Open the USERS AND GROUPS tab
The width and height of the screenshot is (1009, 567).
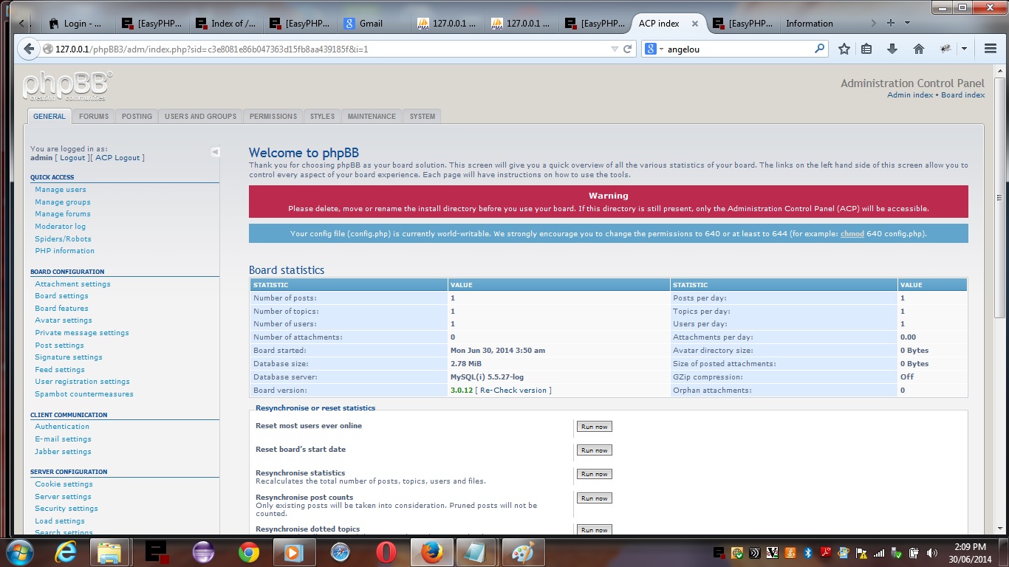[200, 117]
